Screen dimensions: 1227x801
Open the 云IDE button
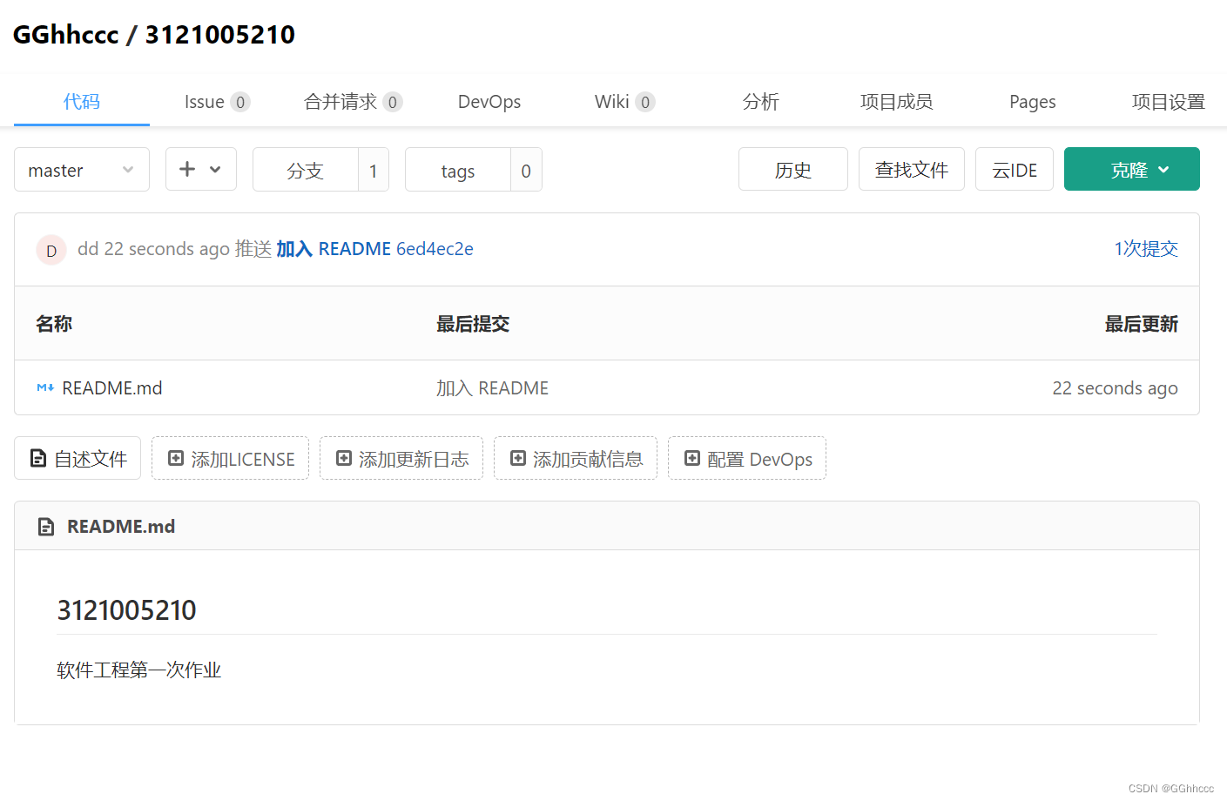tap(1015, 169)
